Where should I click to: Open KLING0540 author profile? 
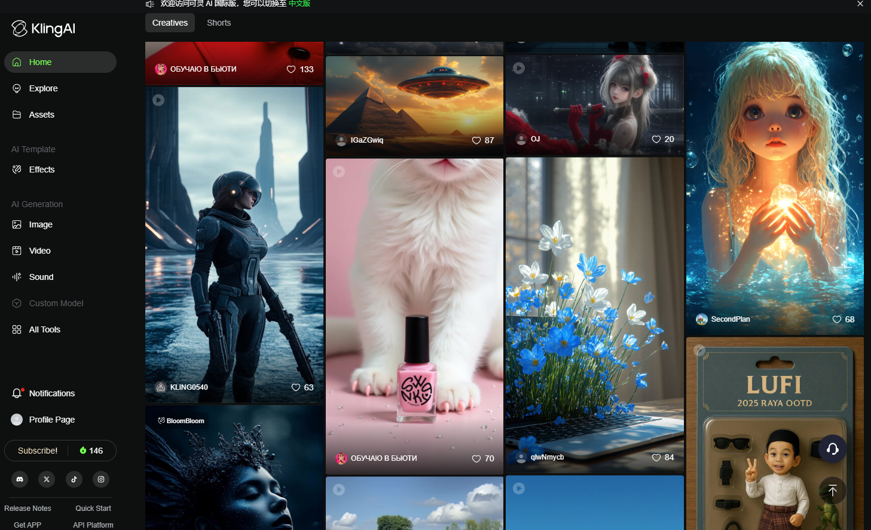(182, 387)
